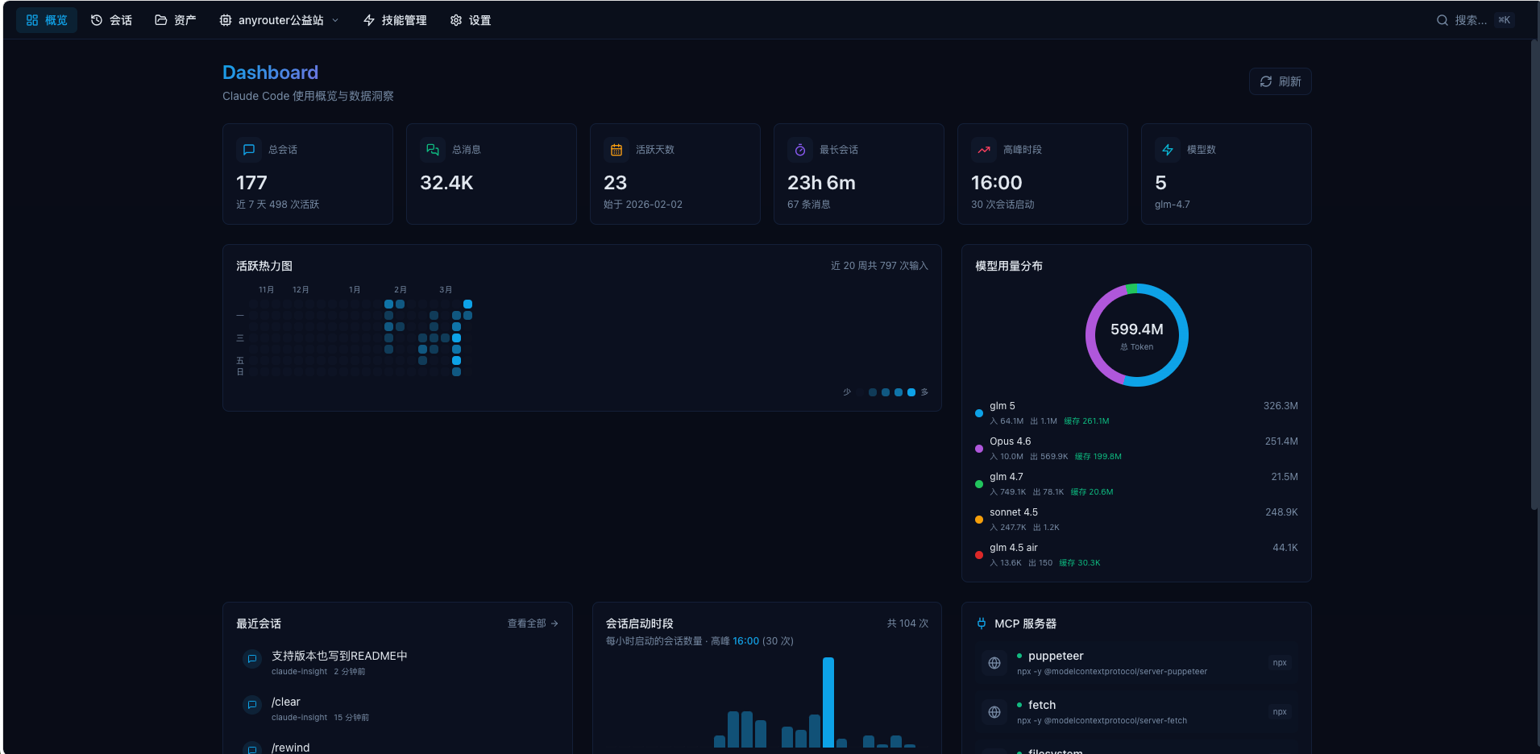The height and width of the screenshot is (754, 1540).
Task: Click the 高峰时段 trend chart icon
Action: pyautogui.click(x=983, y=149)
